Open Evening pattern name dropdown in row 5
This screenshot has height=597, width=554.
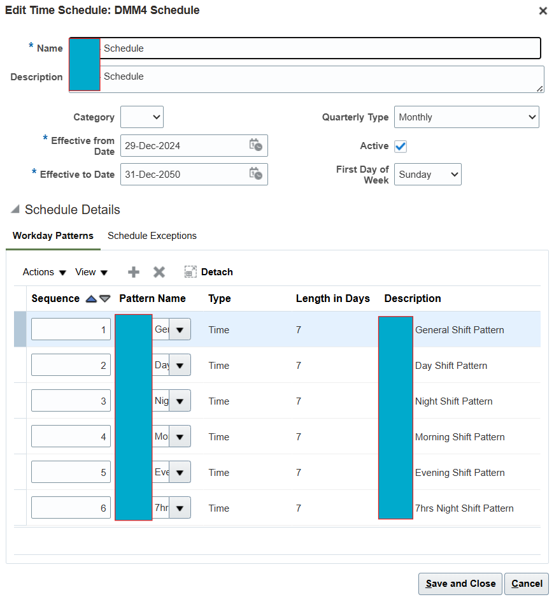point(180,473)
